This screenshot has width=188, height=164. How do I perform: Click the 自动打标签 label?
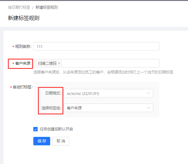pyautogui.click(x=23, y=87)
